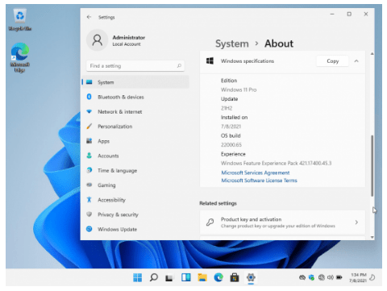
Task: Open the Apps settings page
Action: (135, 141)
